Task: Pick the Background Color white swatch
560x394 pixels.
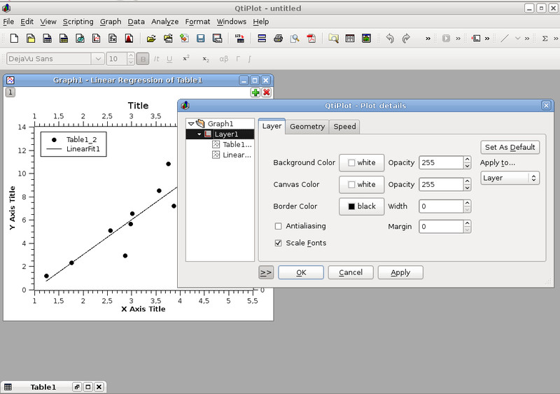Action: click(x=361, y=162)
